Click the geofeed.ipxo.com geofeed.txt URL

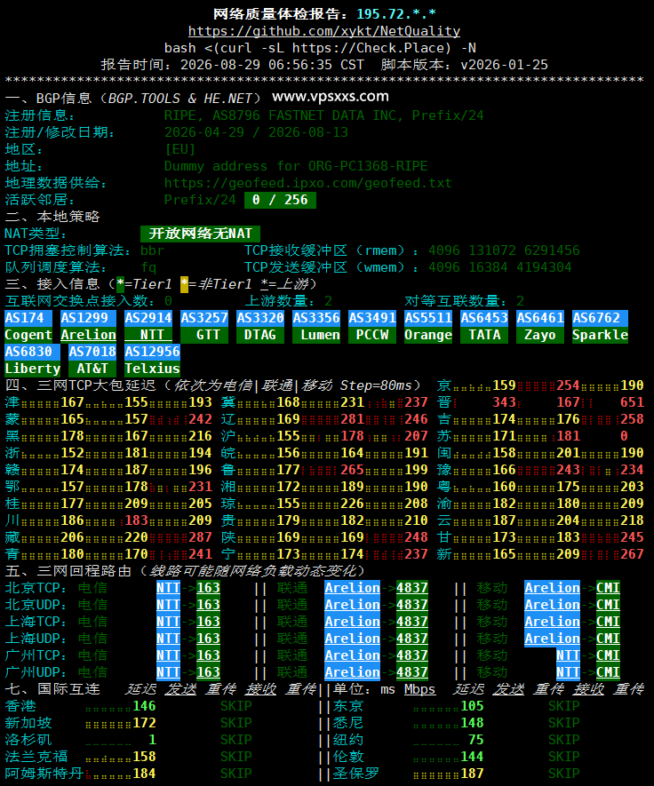click(x=308, y=183)
